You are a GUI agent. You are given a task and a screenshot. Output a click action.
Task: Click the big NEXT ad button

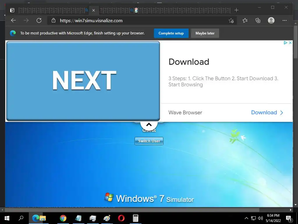83,81
